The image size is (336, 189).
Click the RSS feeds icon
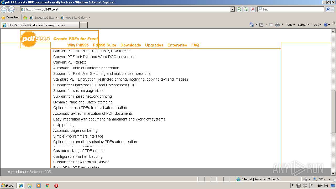pyautogui.click(x=261, y=25)
